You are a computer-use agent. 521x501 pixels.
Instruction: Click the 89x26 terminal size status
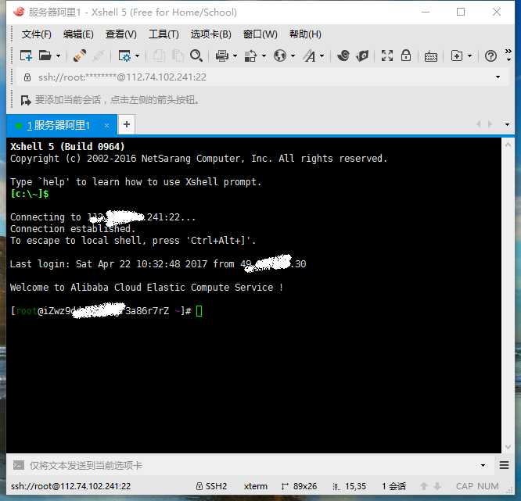coord(299,486)
